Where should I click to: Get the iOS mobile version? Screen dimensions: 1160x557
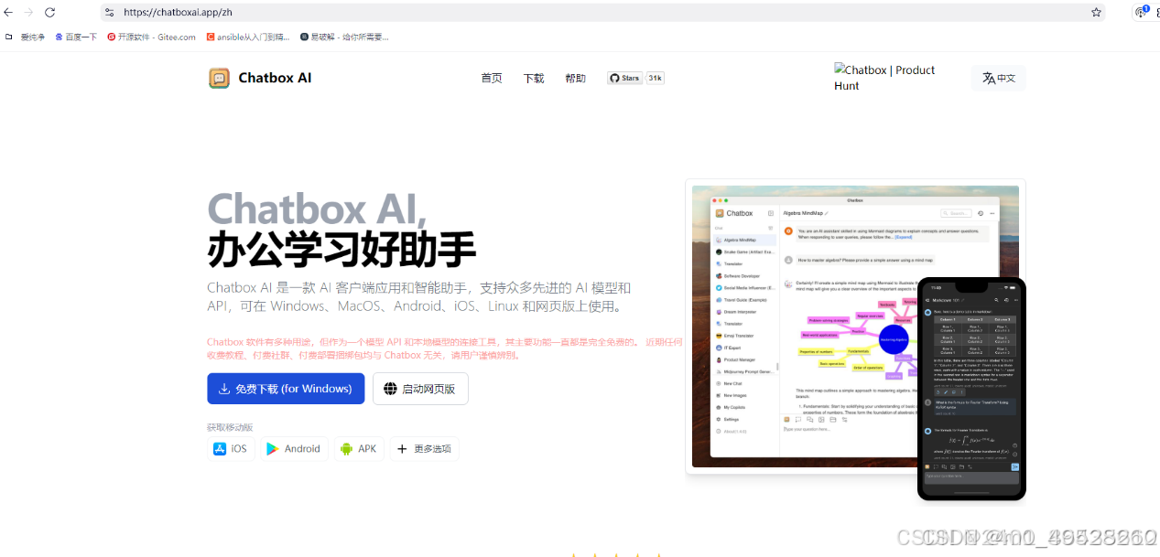231,449
